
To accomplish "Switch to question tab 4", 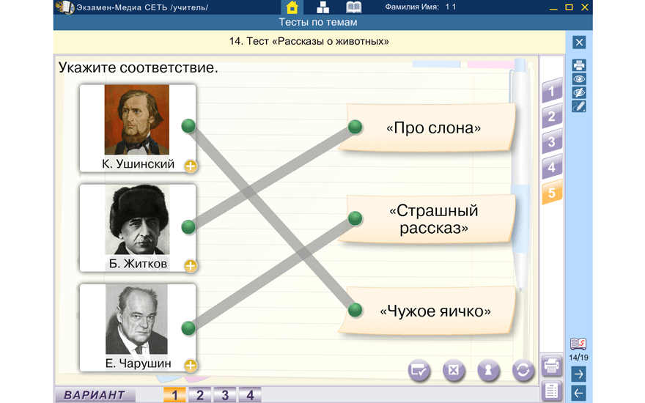I will pos(552,167).
